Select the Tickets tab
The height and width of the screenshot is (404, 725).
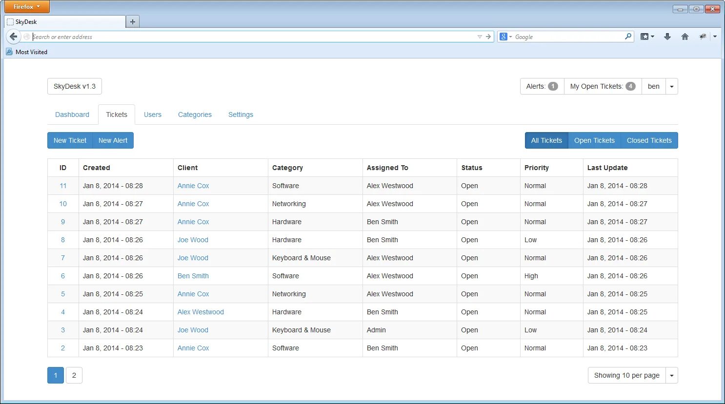(x=117, y=115)
